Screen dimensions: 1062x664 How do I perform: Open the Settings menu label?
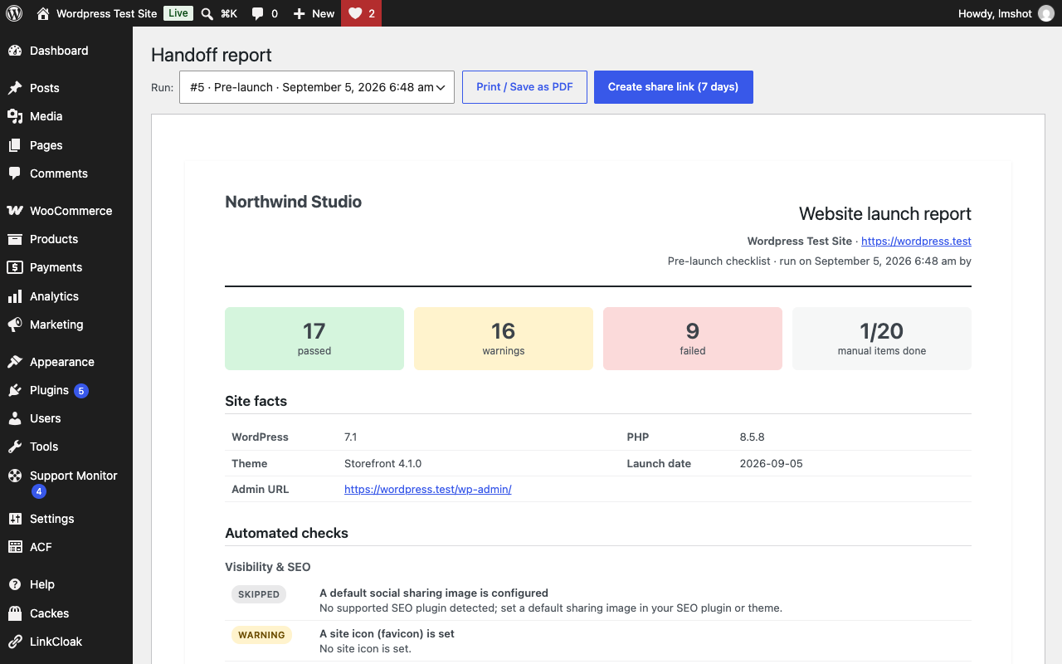point(52,519)
